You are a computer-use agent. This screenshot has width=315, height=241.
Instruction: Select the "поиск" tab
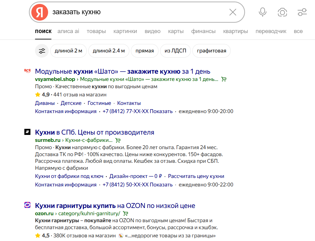coord(43,31)
